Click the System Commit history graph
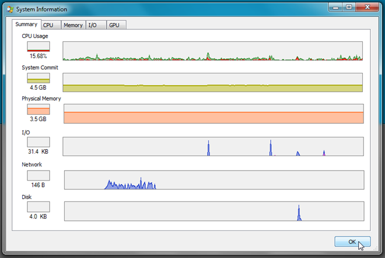Viewport: 385px width, 258px height. [x=213, y=82]
